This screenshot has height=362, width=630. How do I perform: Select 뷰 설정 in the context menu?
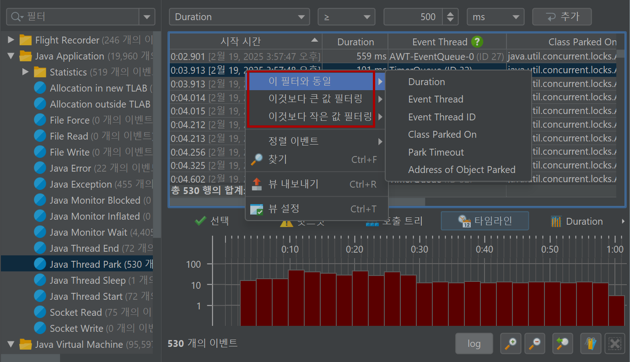[317, 209]
